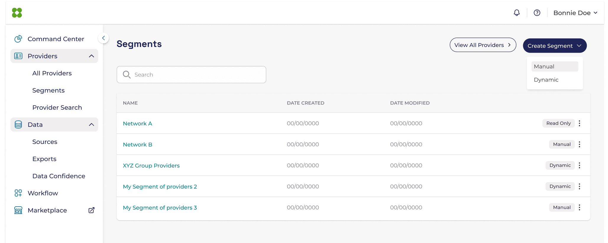Click the green clover logo
The image size is (608, 243).
17,13
